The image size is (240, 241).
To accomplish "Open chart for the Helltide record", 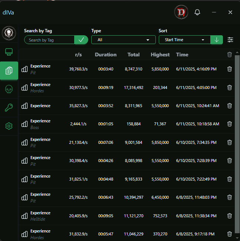I will pyautogui.click(x=24, y=216).
